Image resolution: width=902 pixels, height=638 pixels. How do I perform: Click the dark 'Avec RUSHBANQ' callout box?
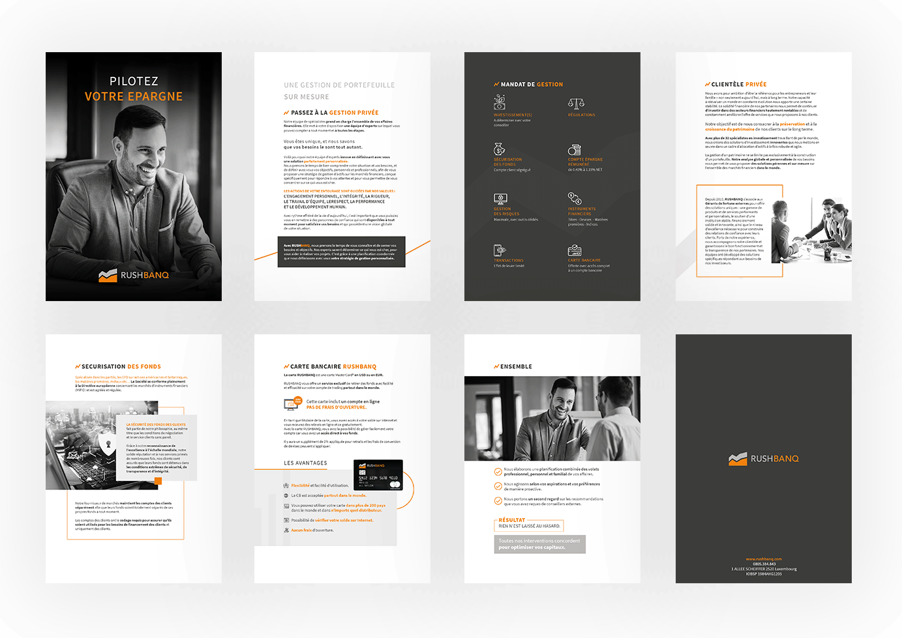tap(342, 252)
